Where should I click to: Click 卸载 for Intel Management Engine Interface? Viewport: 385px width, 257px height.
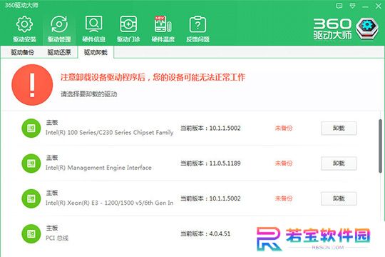[x=339, y=163]
